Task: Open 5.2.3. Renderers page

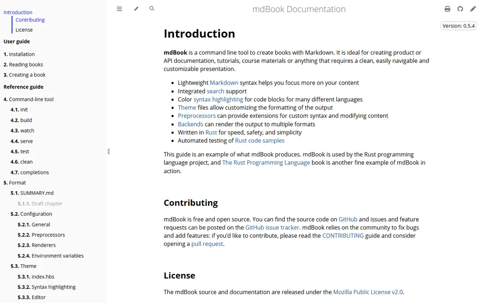Action: click(37, 245)
